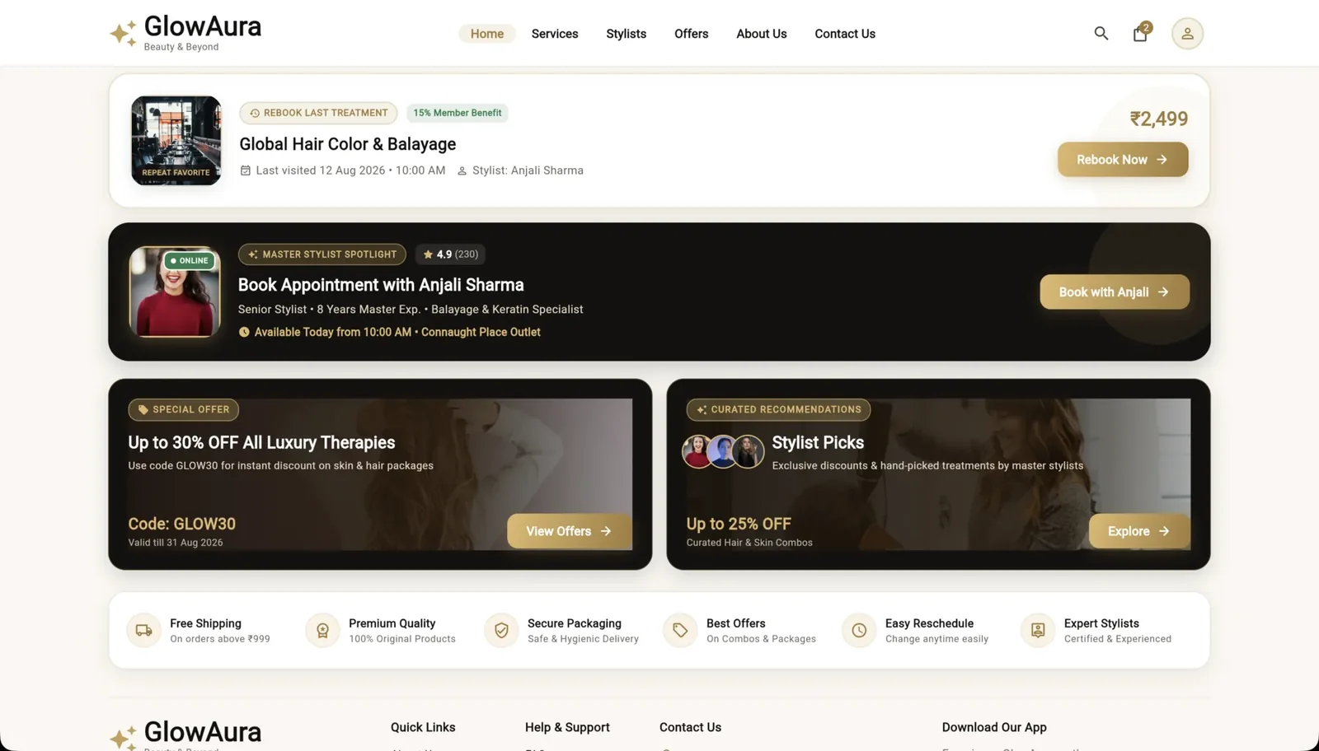The image size is (1319, 751).
Task: Click the Download Our App footer heading
Action: point(994,727)
